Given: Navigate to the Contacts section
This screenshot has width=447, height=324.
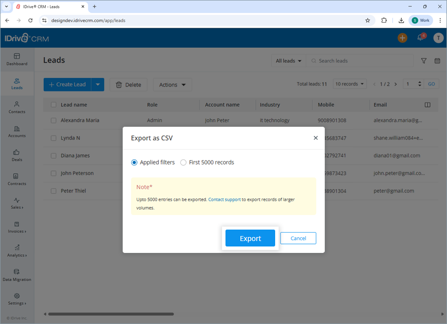Looking at the screenshot, I should pyautogui.click(x=16, y=107).
